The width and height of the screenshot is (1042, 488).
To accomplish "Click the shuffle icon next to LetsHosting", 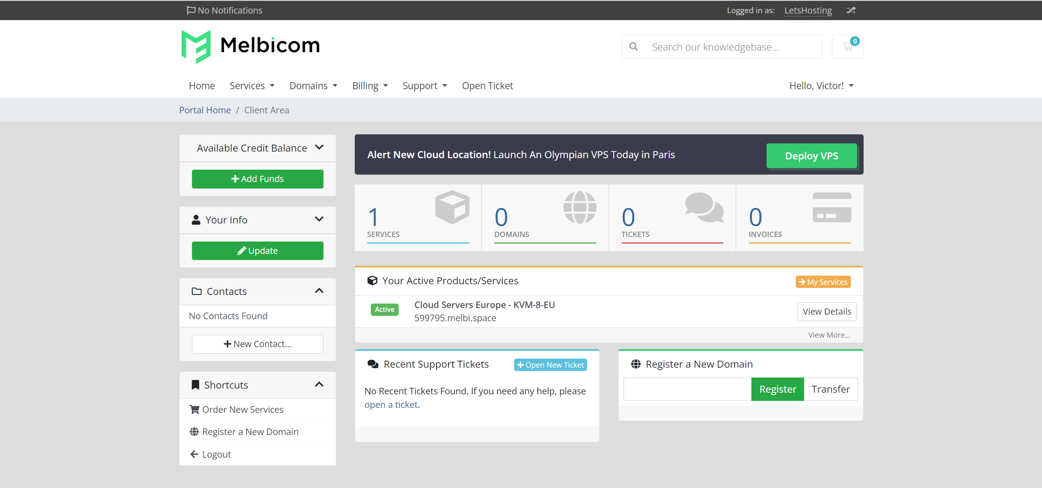I will point(851,10).
